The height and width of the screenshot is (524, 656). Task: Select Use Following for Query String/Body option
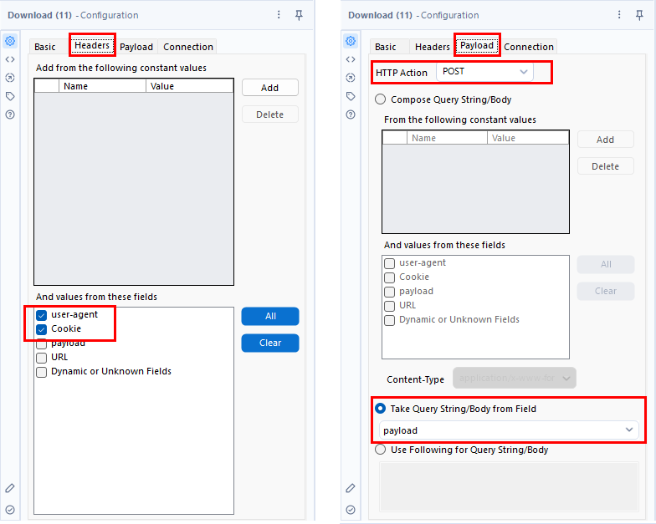click(380, 450)
